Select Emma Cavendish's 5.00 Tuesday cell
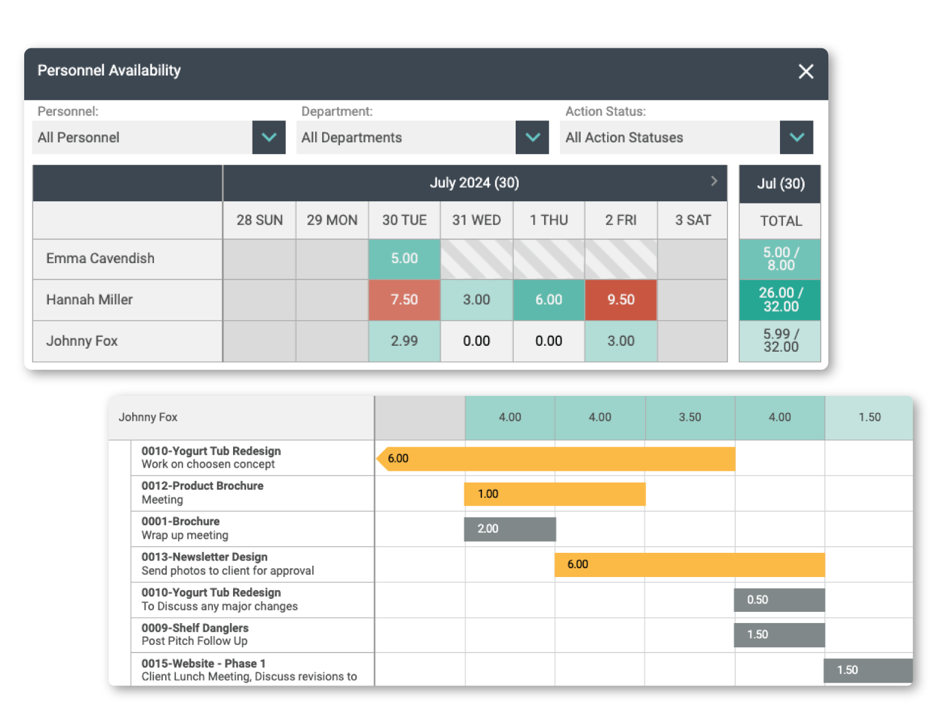The width and height of the screenshot is (944, 708). [404, 258]
